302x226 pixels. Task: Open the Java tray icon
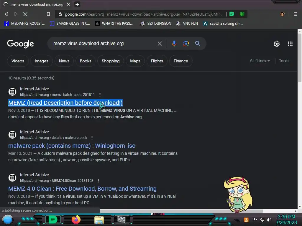[x=246, y=220]
